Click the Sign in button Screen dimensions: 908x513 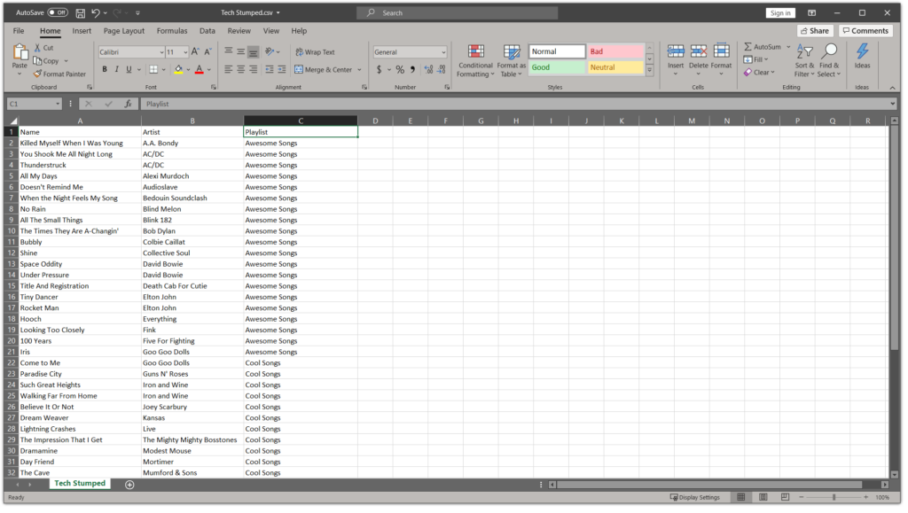tap(780, 12)
